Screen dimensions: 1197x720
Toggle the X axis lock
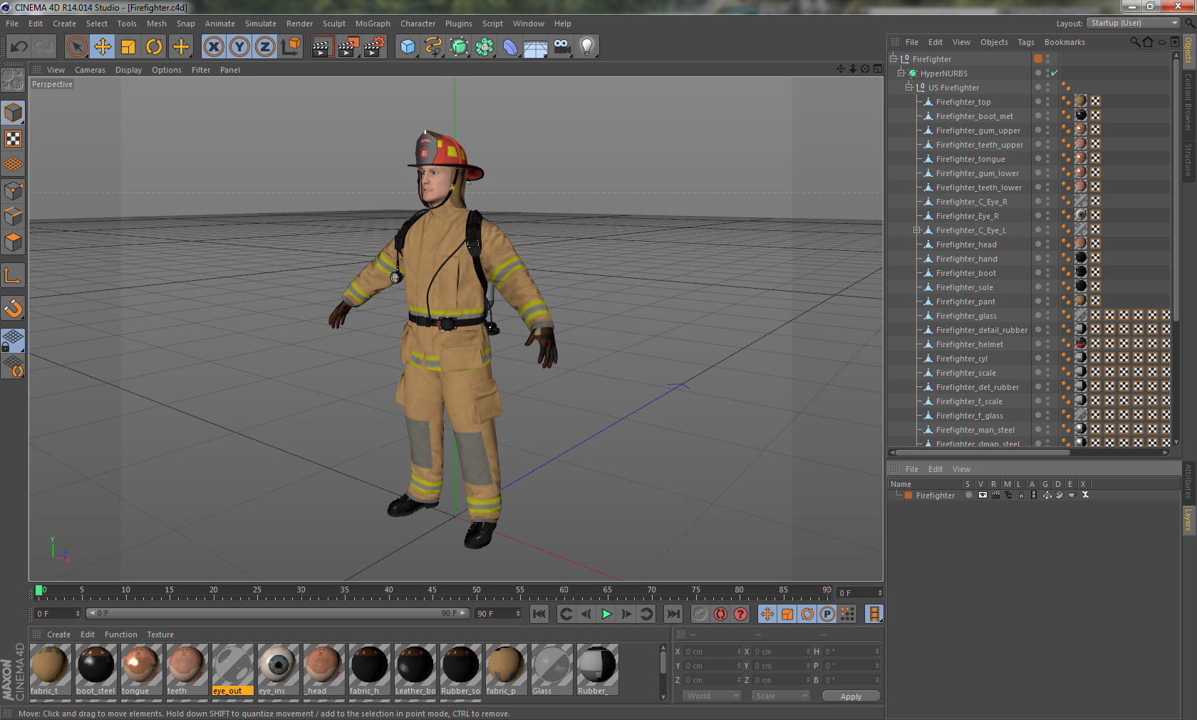pos(214,47)
